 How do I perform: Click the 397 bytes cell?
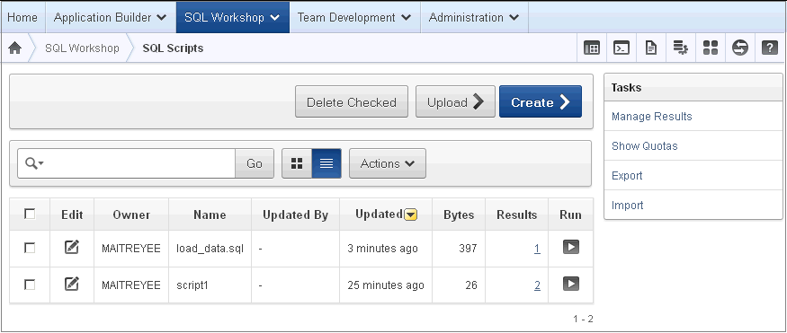468,249
